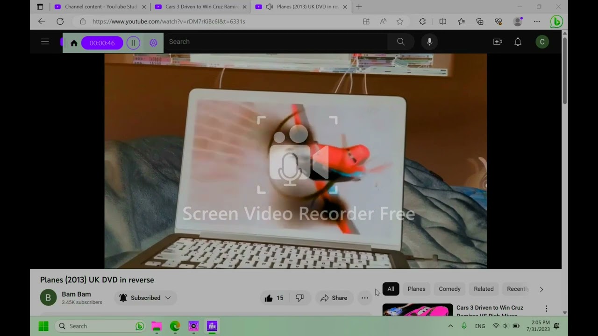The width and height of the screenshot is (598, 336).
Task: Open more actions menu for the video
Action: pyautogui.click(x=365, y=298)
